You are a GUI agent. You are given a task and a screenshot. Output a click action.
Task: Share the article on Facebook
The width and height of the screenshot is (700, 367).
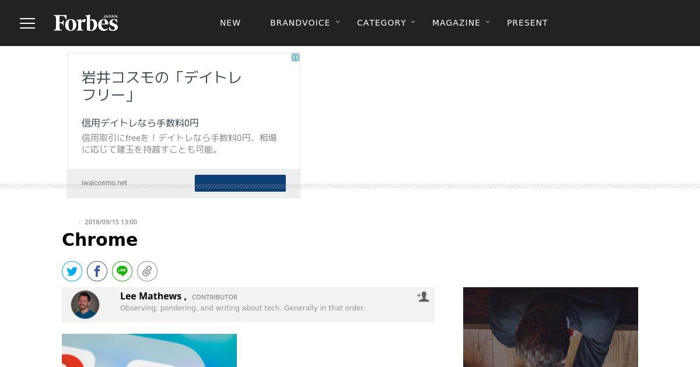(x=97, y=271)
